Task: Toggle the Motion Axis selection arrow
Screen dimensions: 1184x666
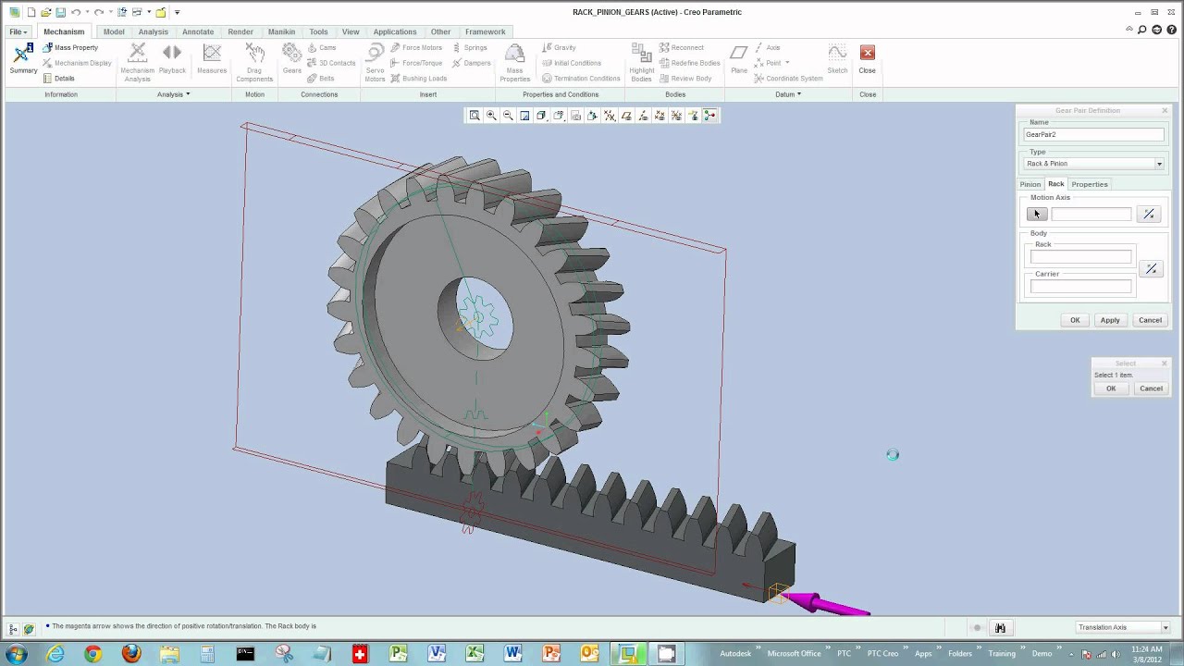Action: pos(1036,214)
